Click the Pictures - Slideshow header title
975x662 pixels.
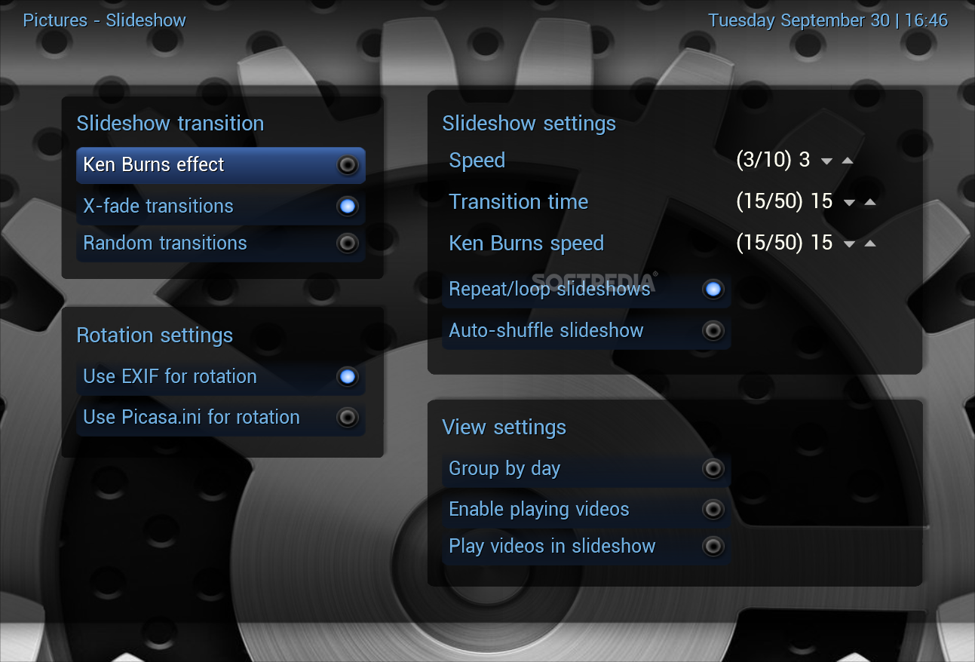coord(105,20)
